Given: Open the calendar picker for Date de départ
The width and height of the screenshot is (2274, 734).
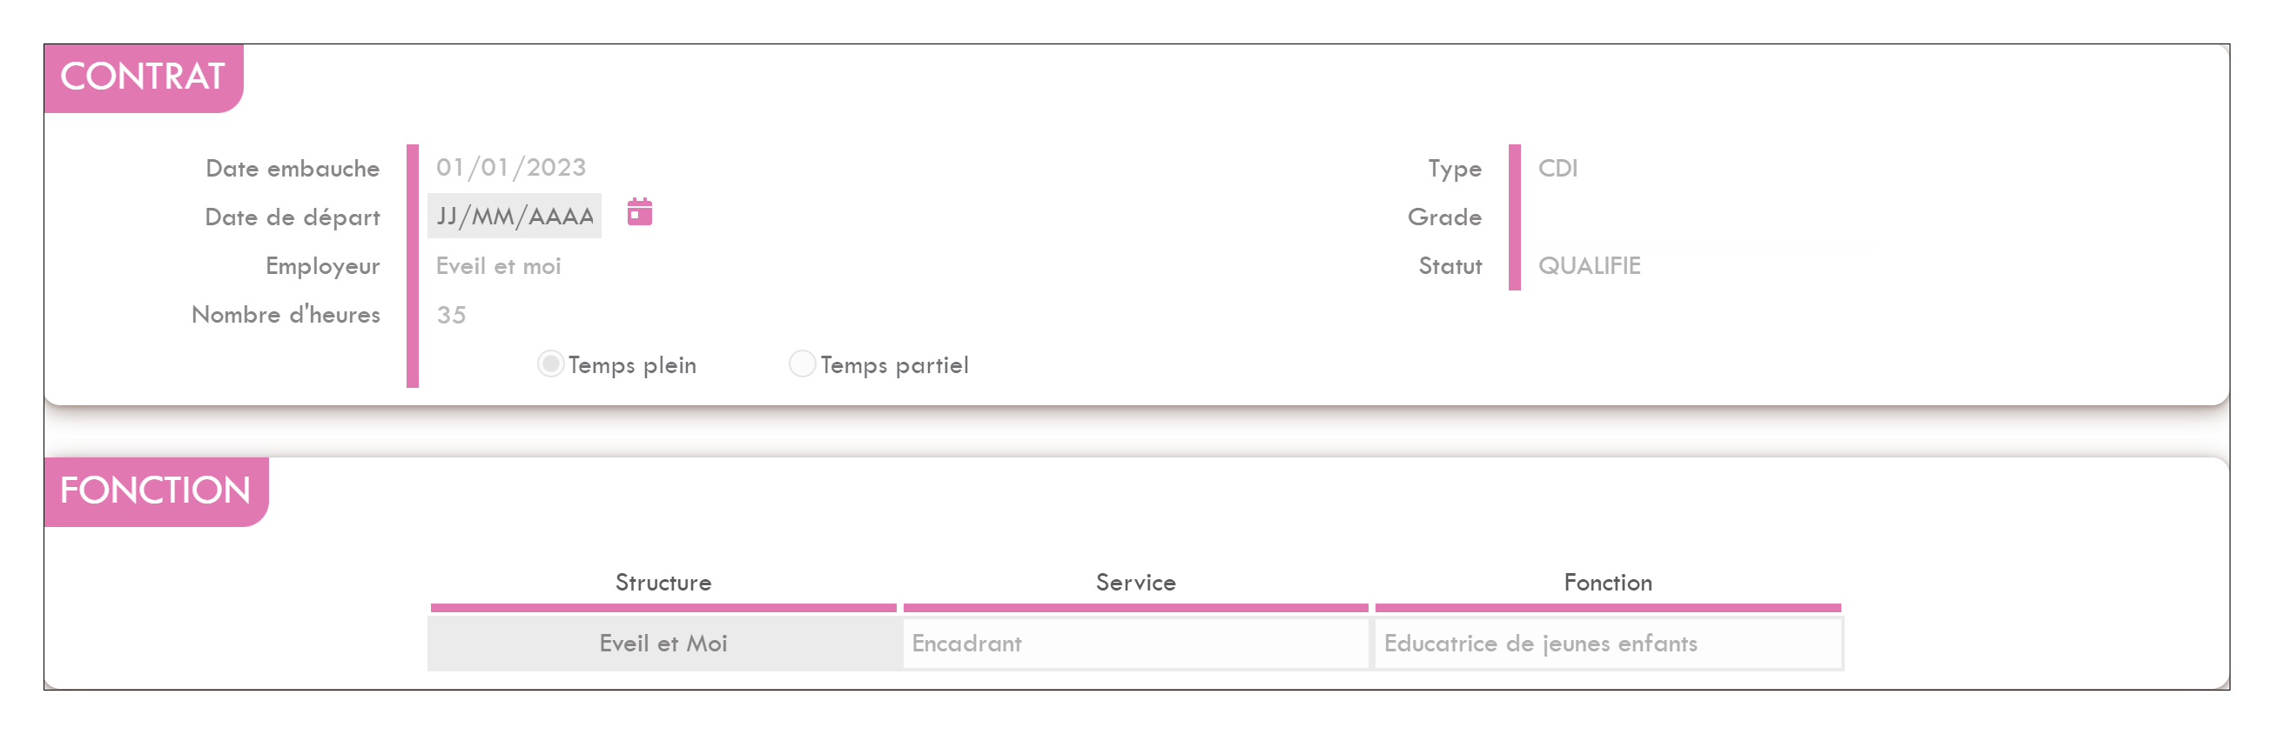Looking at the screenshot, I should (639, 212).
